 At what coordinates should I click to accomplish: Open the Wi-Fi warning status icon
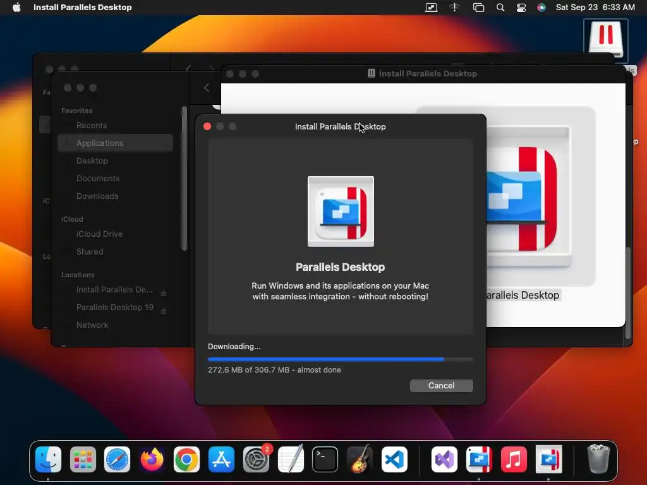(455, 8)
